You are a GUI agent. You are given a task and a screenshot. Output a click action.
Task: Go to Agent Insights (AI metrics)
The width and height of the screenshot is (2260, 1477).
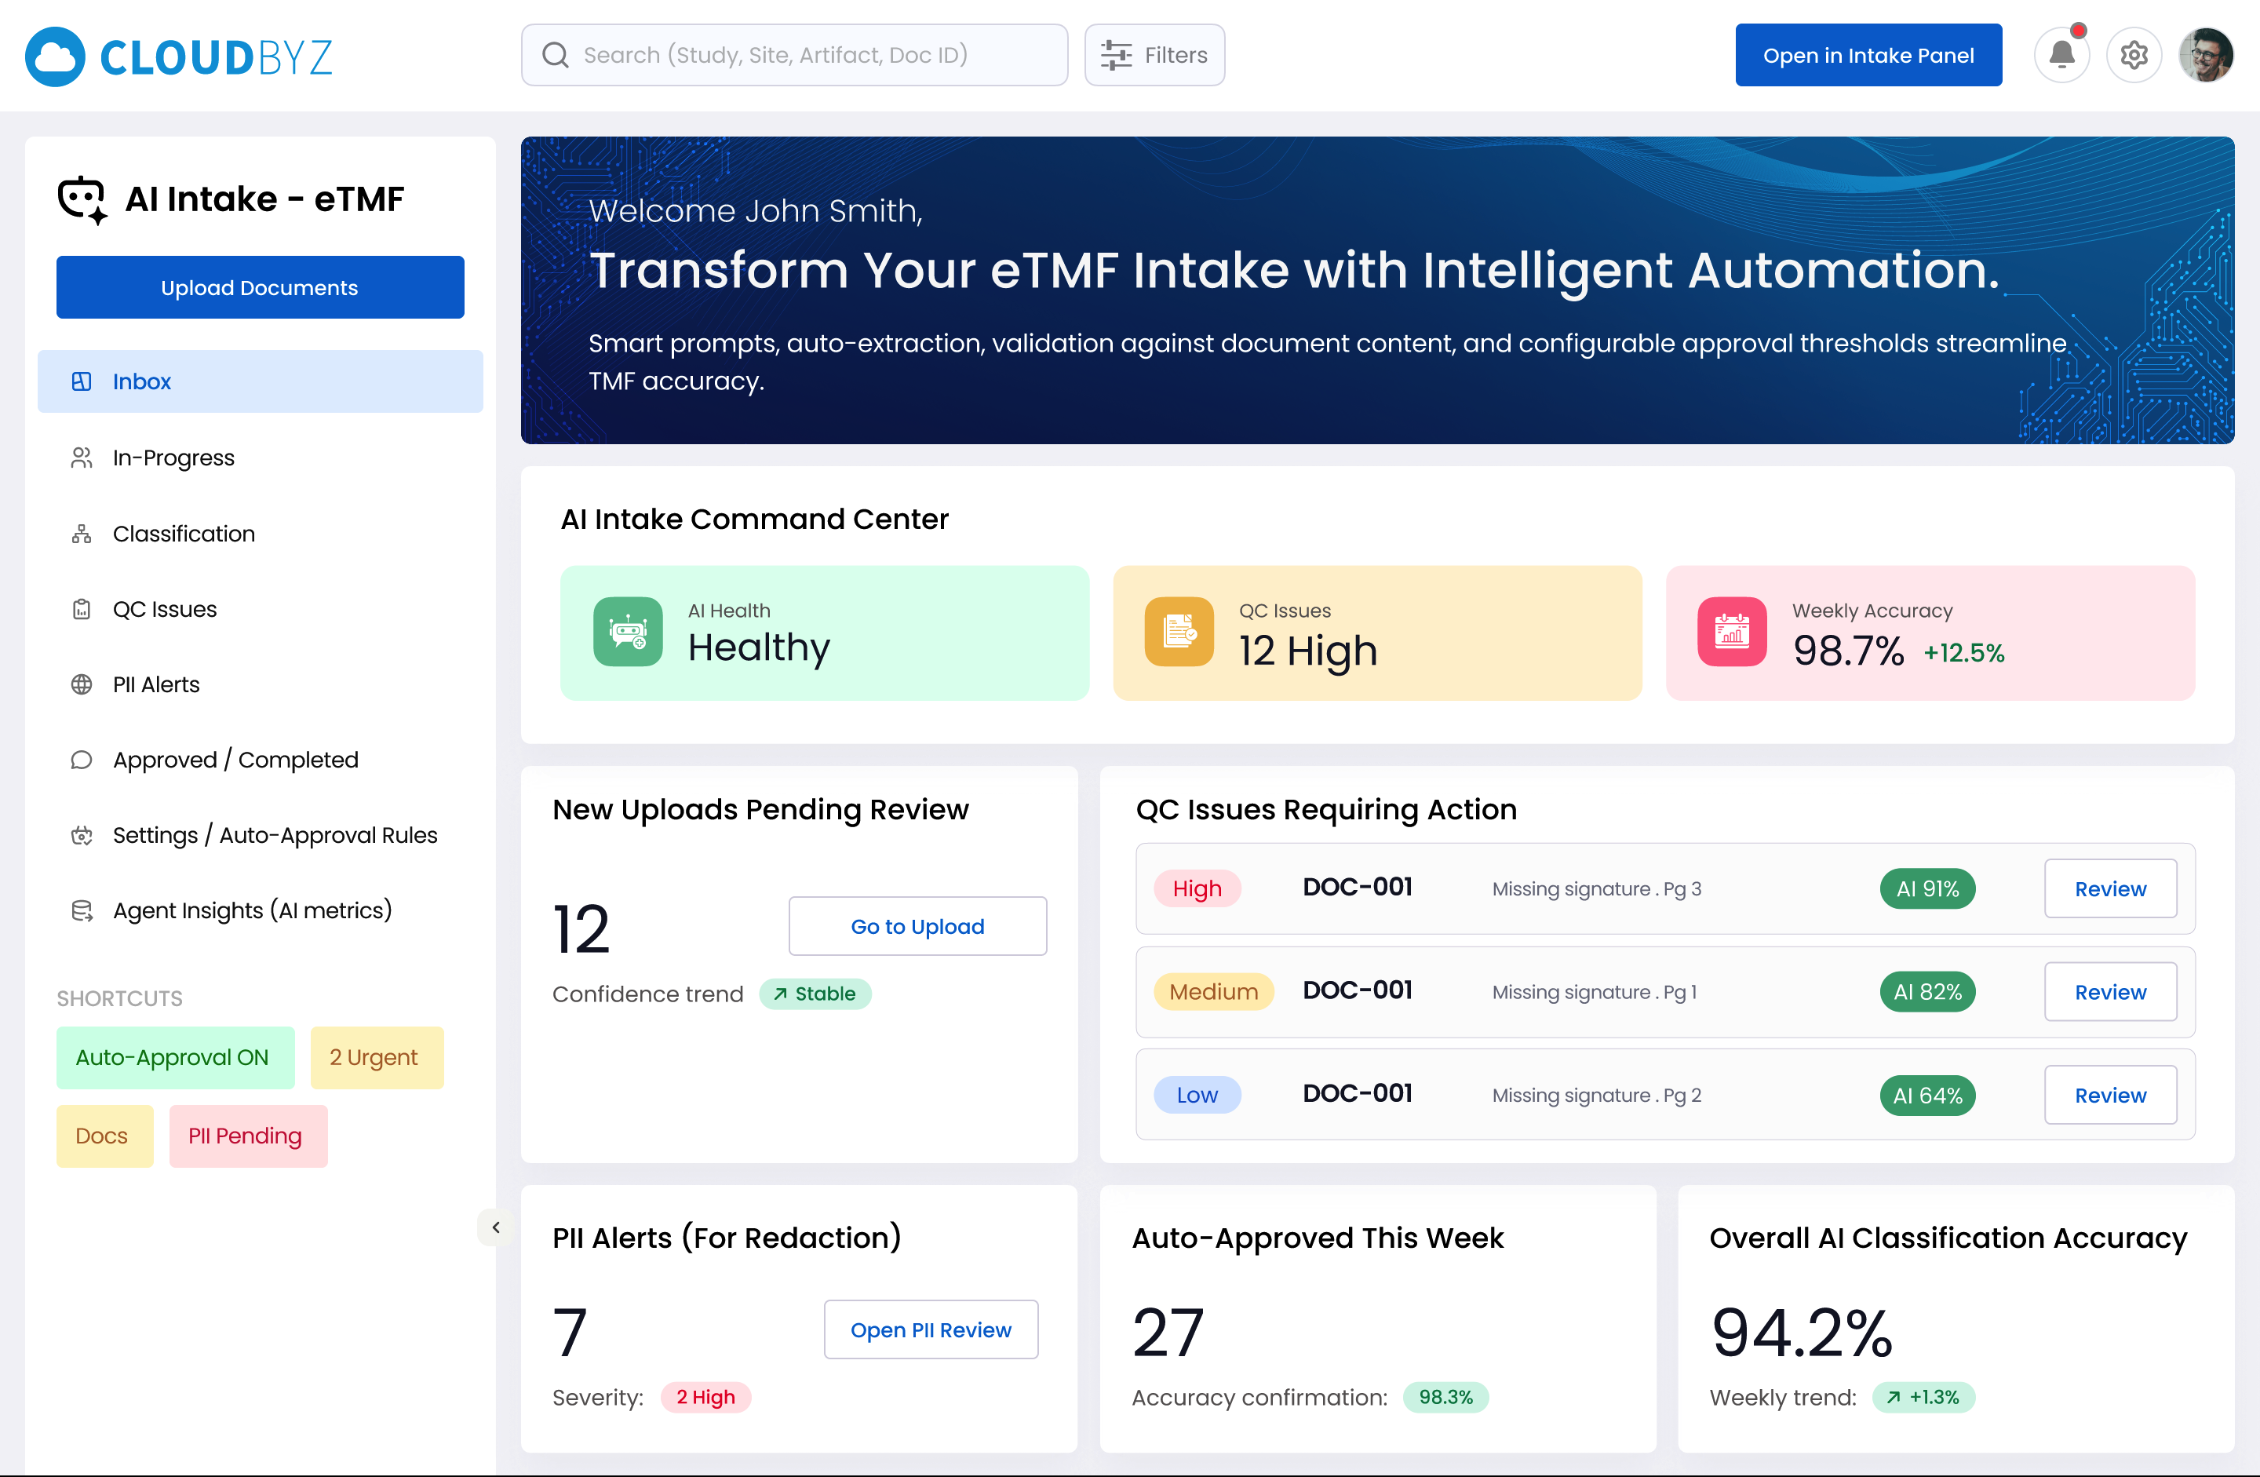(252, 910)
